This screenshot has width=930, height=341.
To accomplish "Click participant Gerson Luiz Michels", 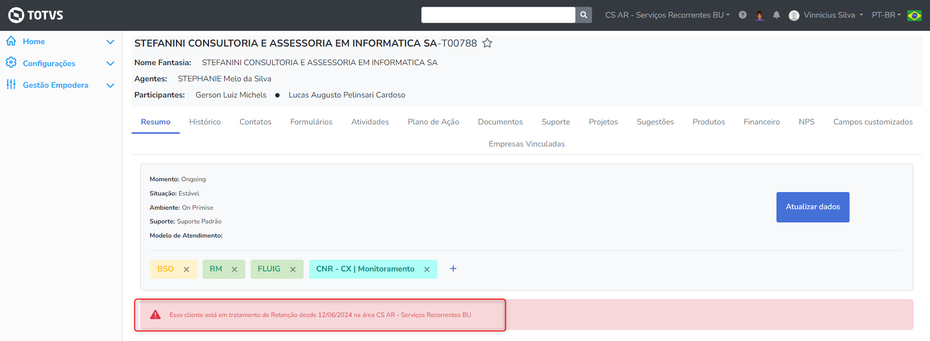I will tap(231, 95).
